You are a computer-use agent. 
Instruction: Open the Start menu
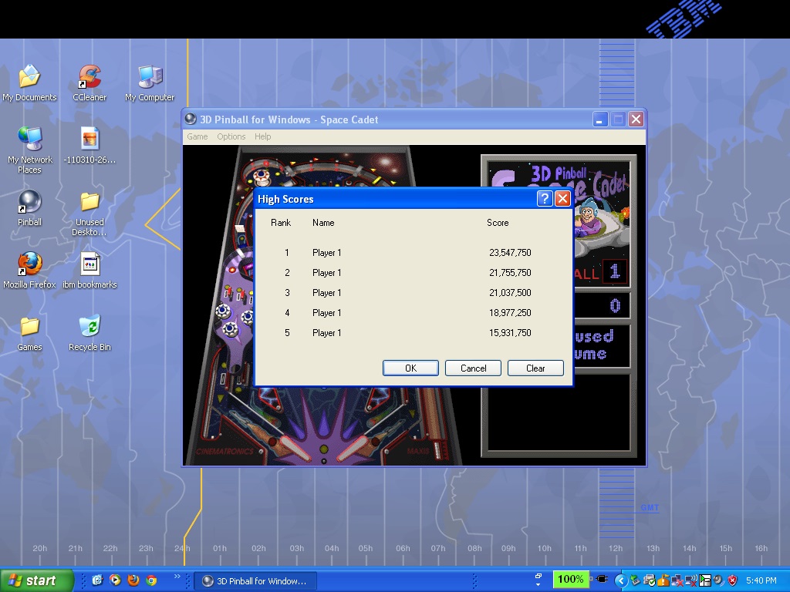(35, 580)
